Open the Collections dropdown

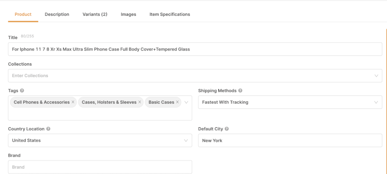pos(195,76)
